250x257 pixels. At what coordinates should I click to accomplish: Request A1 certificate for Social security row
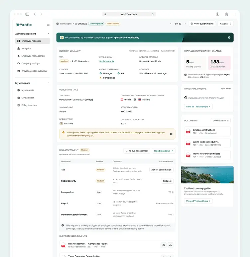click(x=167, y=181)
